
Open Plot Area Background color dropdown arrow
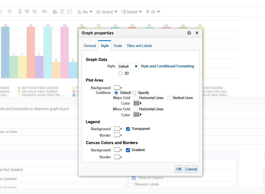click(121, 88)
